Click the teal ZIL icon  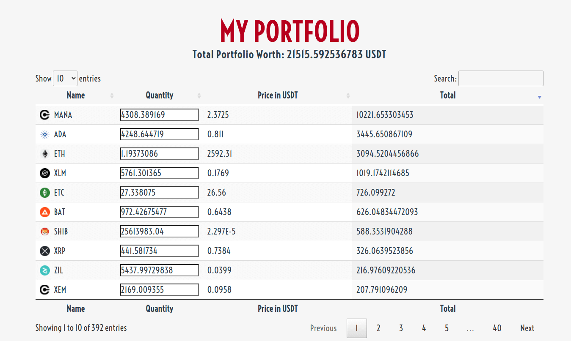point(44,270)
